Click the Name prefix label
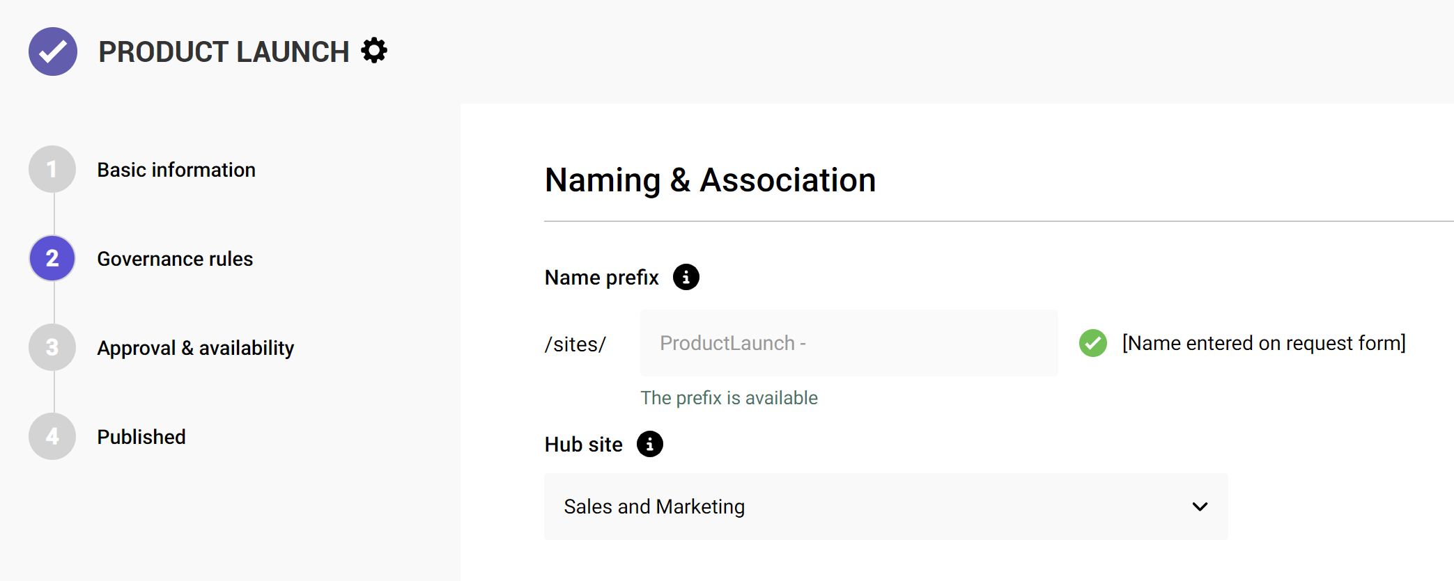 [x=602, y=278]
